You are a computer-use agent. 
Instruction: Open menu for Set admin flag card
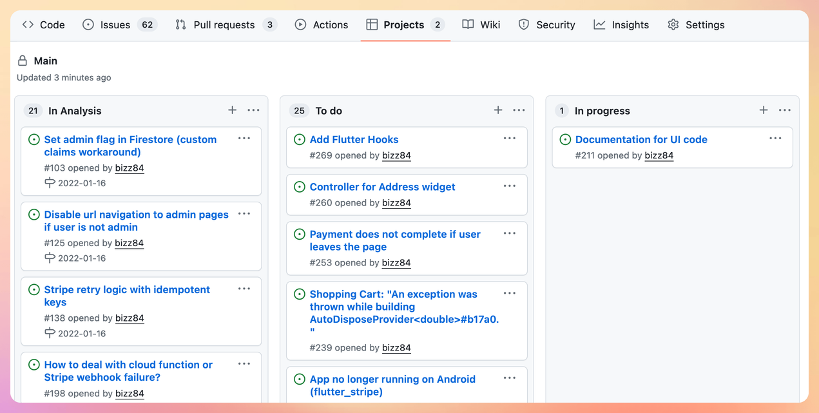pyautogui.click(x=244, y=139)
